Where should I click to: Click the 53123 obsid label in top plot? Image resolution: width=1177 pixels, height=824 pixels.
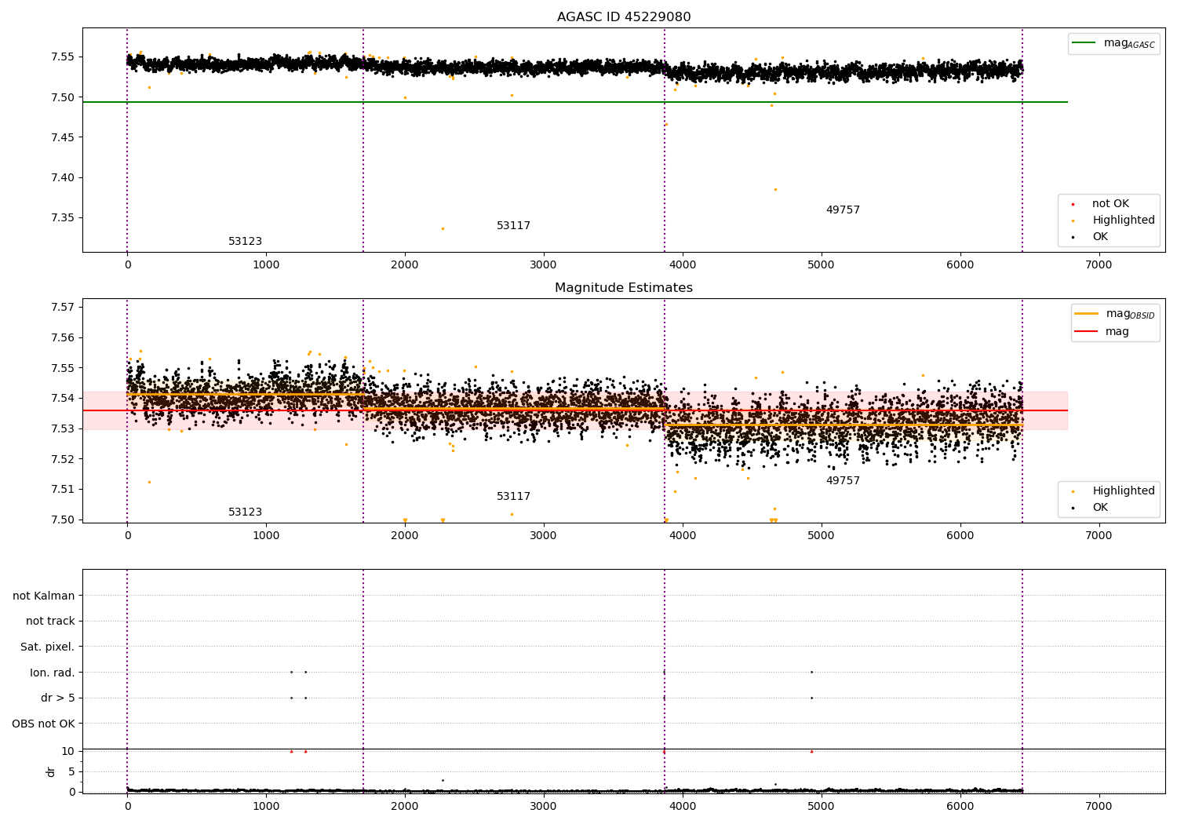[245, 242]
